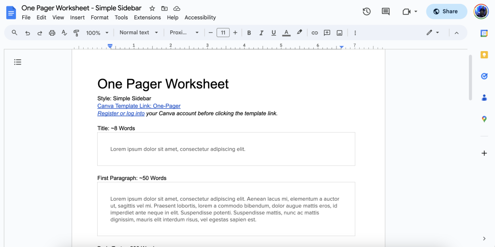Screen dimensions: 495x247
Task: Click the font size field showing 11
Action: click(x=223, y=32)
